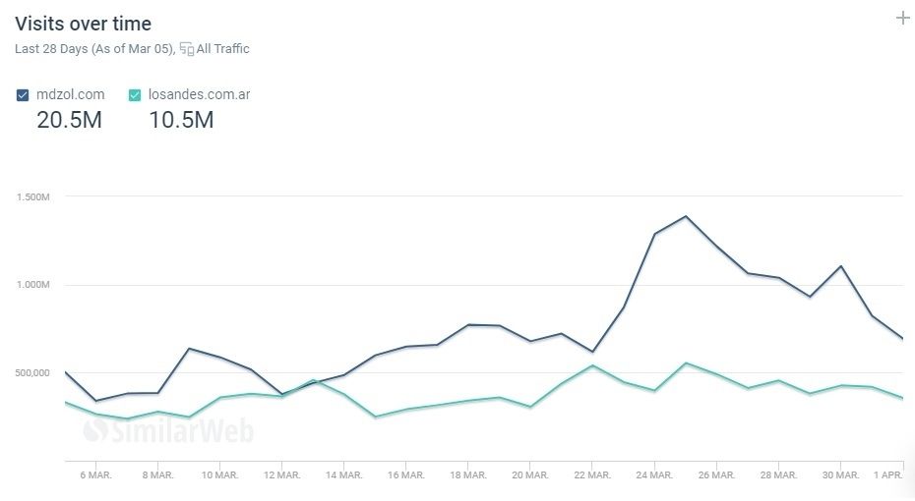Click the mdzol.com legend label
This screenshot has width=915, height=501.
[70, 95]
